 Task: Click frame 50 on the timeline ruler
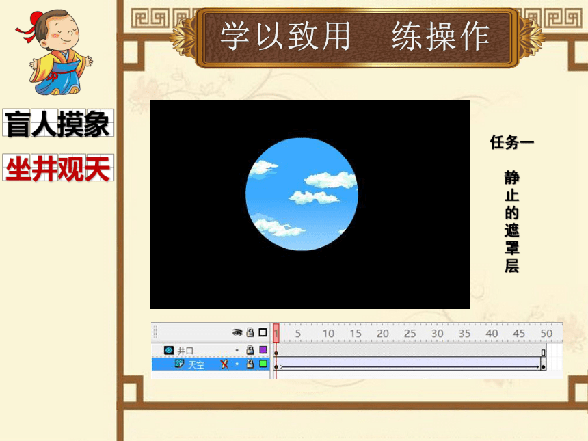coord(546,334)
